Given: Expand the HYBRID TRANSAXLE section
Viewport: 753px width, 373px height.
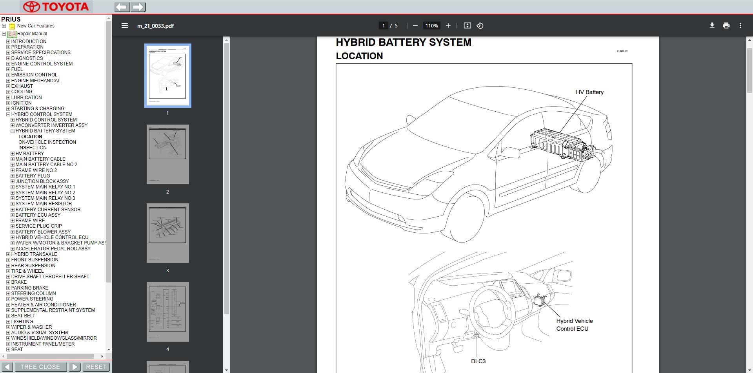Looking at the screenshot, I should [x=8, y=254].
